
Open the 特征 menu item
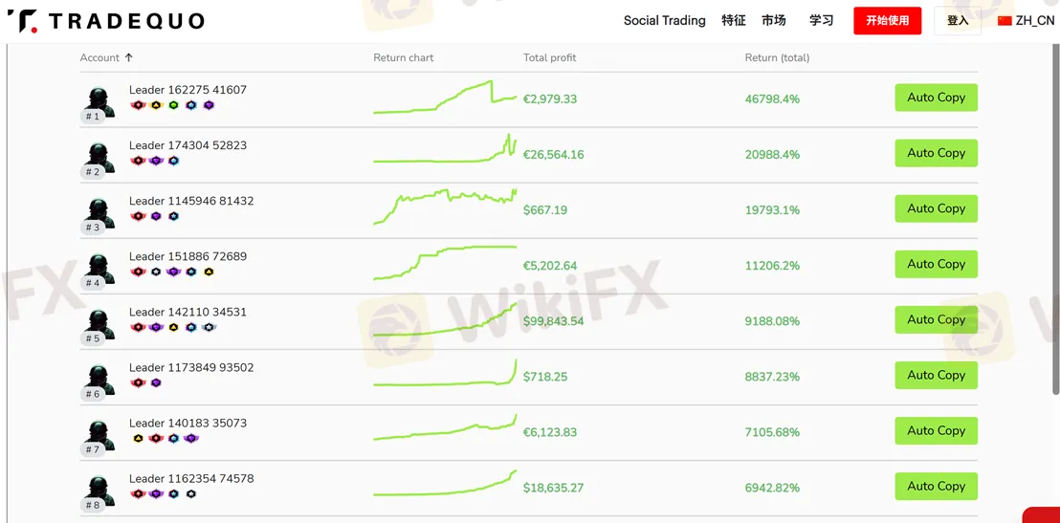[x=734, y=21]
